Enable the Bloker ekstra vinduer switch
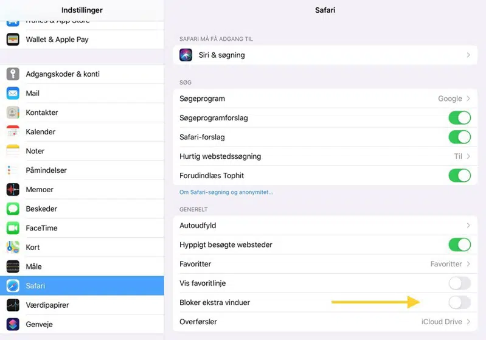 pos(459,302)
